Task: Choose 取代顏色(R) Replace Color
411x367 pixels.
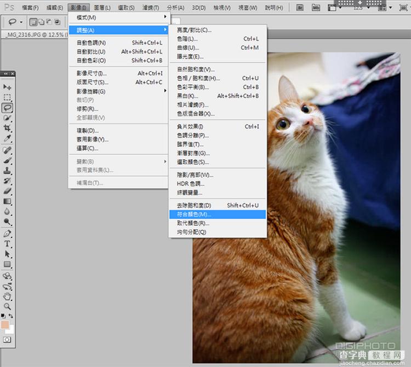Action: click(218, 223)
